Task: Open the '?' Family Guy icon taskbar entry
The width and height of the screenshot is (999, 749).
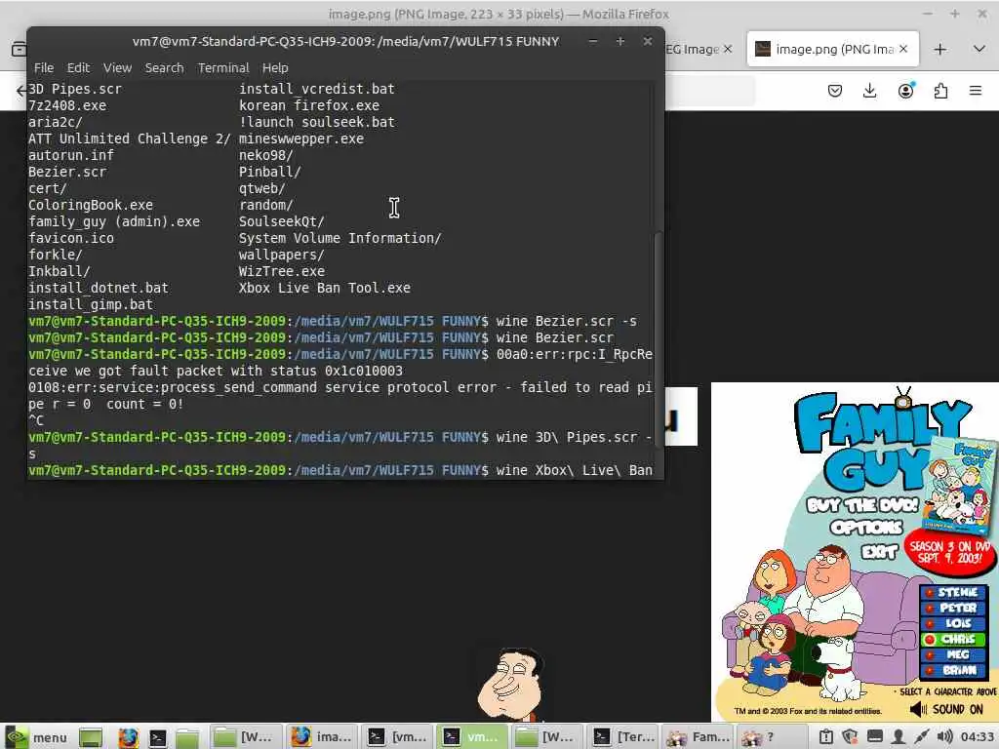Action: (773, 737)
